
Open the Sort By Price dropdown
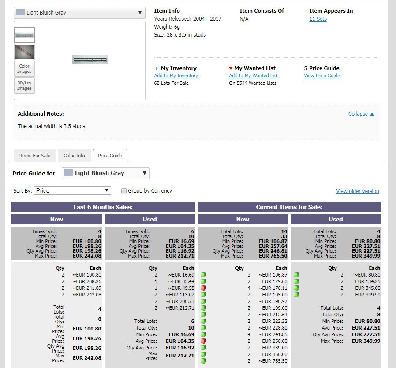pos(72,191)
